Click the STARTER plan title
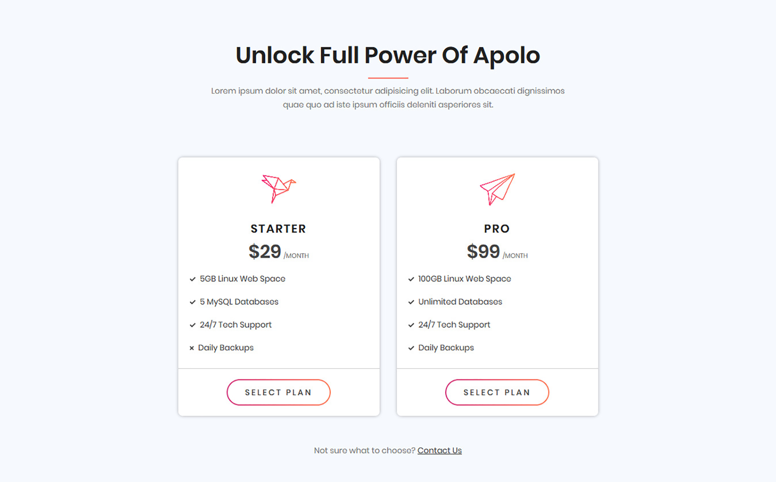 click(x=278, y=229)
